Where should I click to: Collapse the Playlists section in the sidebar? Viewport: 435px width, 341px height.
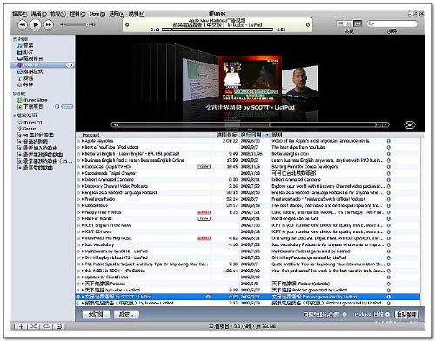[14, 116]
